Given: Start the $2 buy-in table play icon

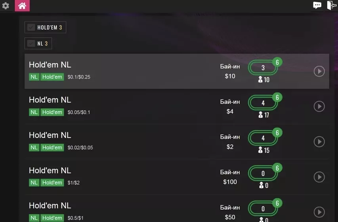Looking at the screenshot, I should pyautogui.click(x=319, y=142).
